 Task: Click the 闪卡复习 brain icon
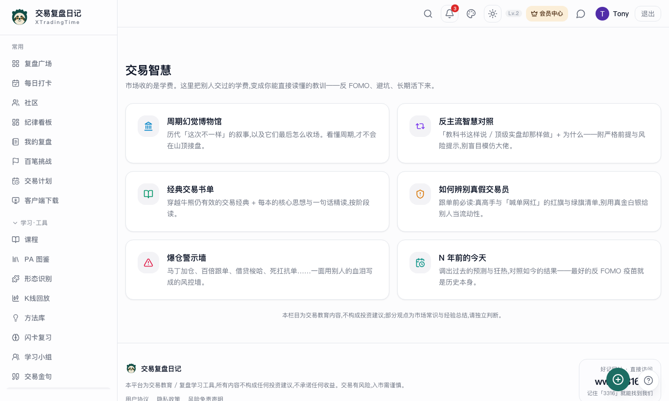pyautogui.click(x=16, y=337)
